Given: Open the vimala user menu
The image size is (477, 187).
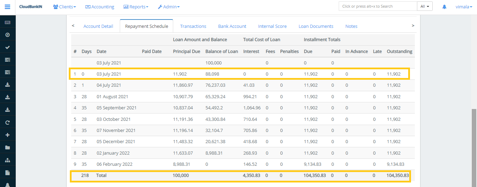Looking at the screenshot, I should pyautogui.click(x=464, y=7).
